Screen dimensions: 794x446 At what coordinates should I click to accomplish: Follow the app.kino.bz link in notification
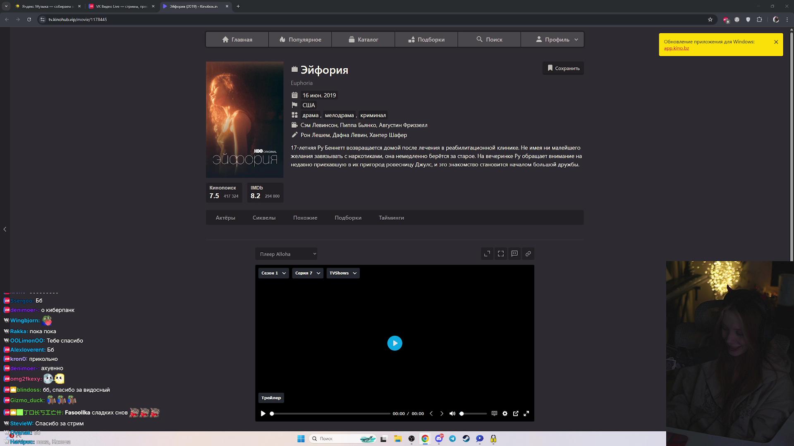tap(676, 48)
